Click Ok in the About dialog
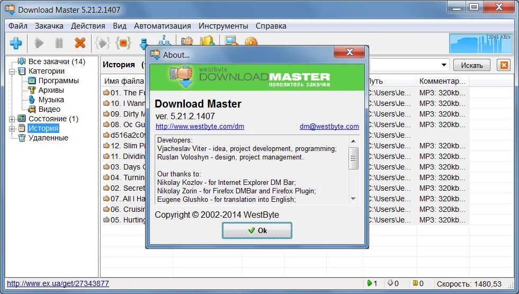519x294 pixels. click(257, 230)
